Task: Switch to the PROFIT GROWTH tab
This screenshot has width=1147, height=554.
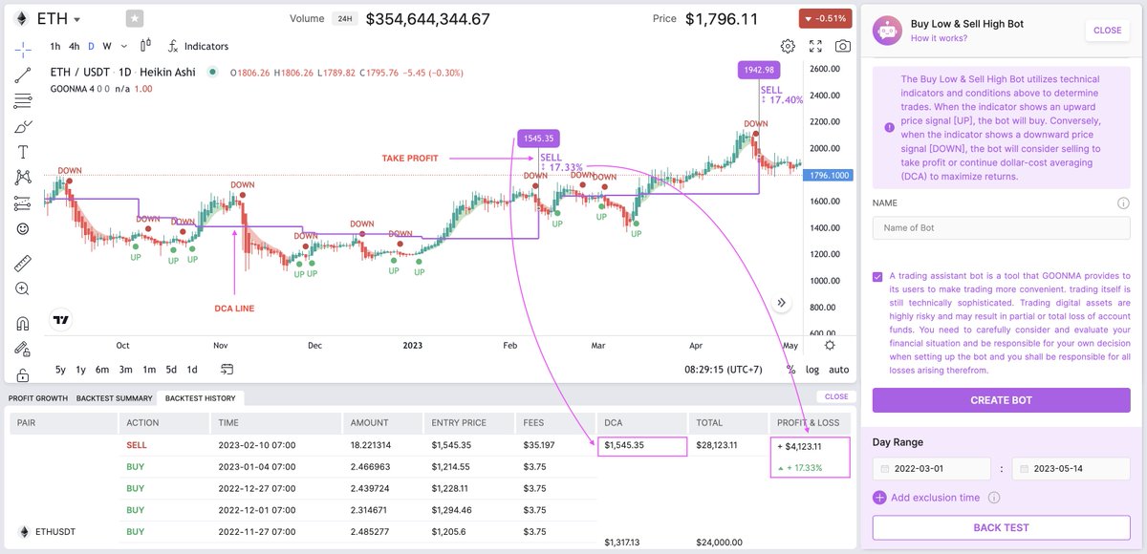Action: [x=38, y=398]
